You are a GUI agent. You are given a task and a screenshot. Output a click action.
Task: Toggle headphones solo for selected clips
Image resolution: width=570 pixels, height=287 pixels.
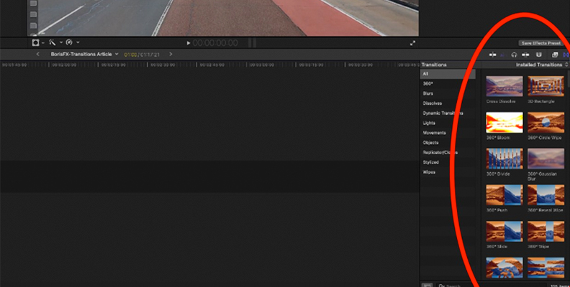[514, 55]
